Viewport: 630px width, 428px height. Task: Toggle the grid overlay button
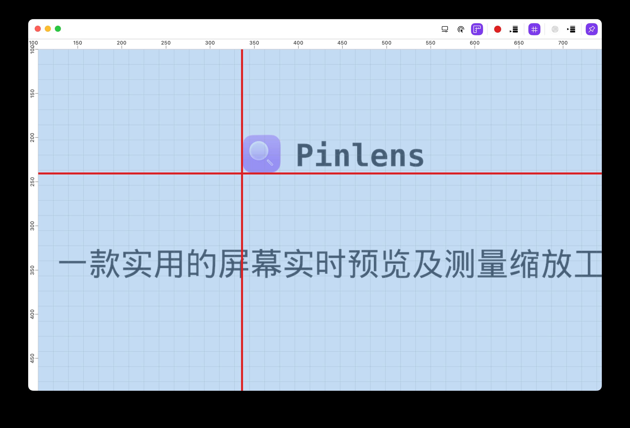534,29
